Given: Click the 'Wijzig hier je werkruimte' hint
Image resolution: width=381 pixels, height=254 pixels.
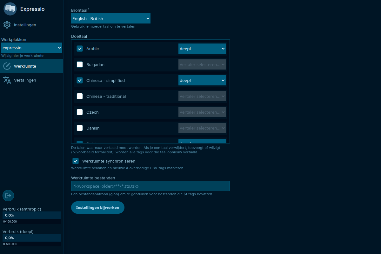Looking at the screenshot, I should point(22,56).
